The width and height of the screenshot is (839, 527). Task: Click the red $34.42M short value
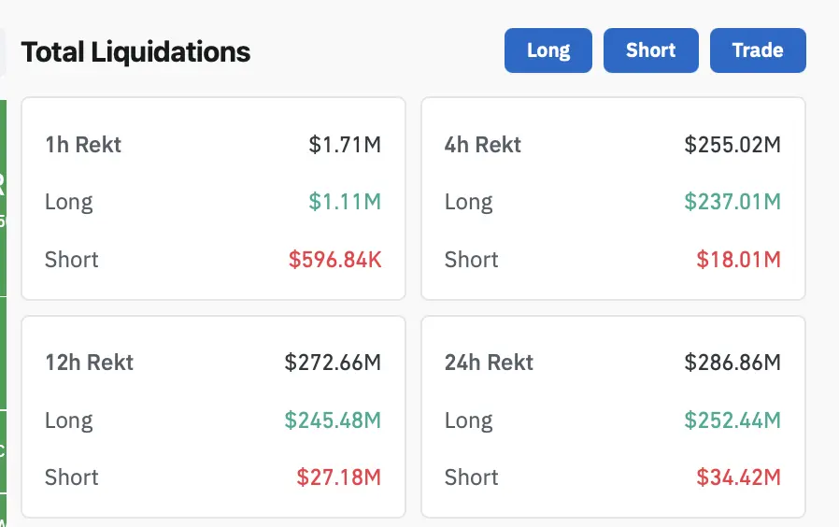pos(738,477)
